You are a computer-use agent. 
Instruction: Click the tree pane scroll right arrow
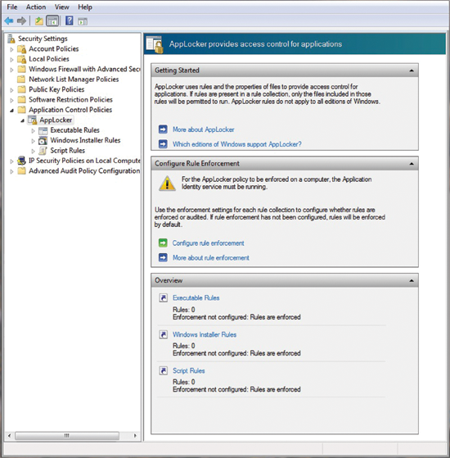click(135, 436)
